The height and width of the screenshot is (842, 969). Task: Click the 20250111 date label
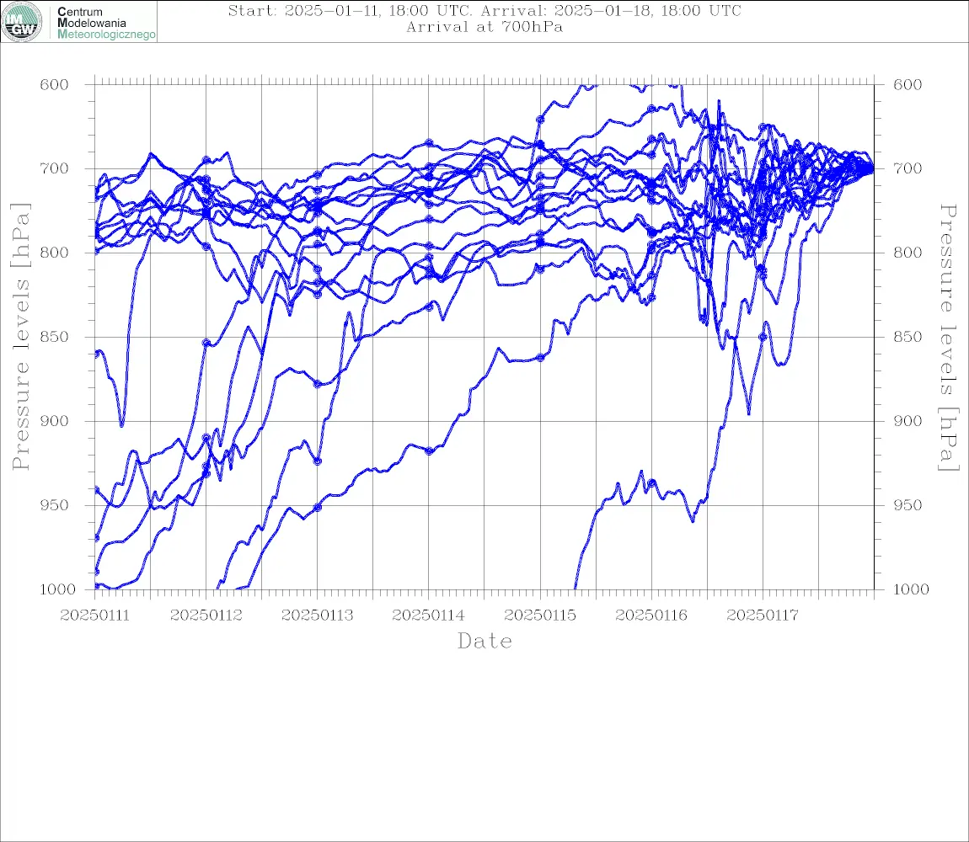coord(94,616)
